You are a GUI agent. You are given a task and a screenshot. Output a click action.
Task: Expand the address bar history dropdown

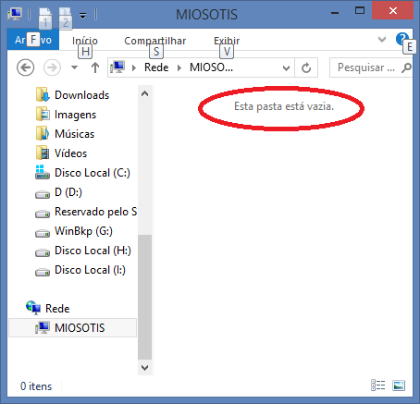(x=286, y=67)
